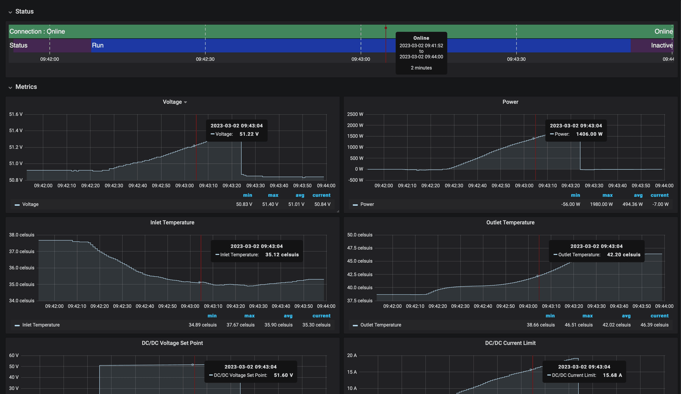Toggle the Voltage series in the legend
The width and height of the screenshot is (681, 394).
(30, 204)
